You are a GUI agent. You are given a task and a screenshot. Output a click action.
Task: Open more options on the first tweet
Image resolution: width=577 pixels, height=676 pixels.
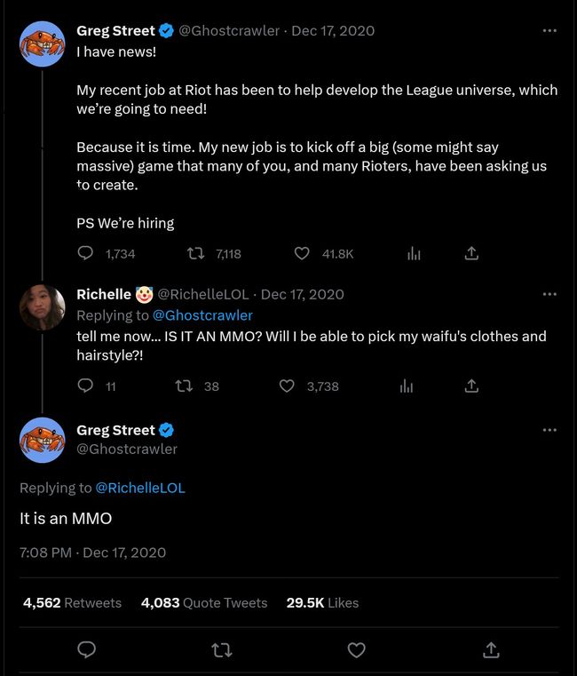pyautogui.click(x=549, y=31)
